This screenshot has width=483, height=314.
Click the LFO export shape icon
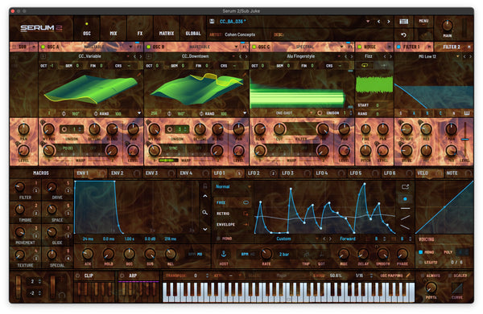tap(405, 186)
